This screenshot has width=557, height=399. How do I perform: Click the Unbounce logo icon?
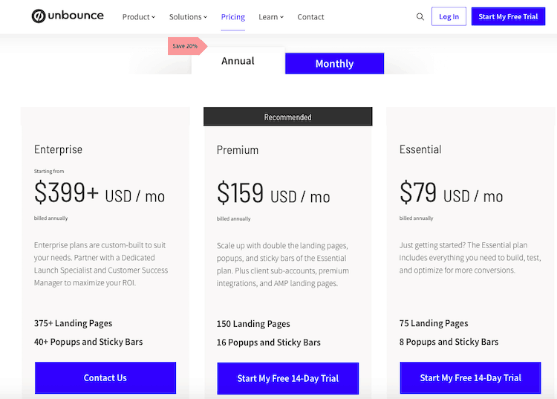(x=39, y=16)
